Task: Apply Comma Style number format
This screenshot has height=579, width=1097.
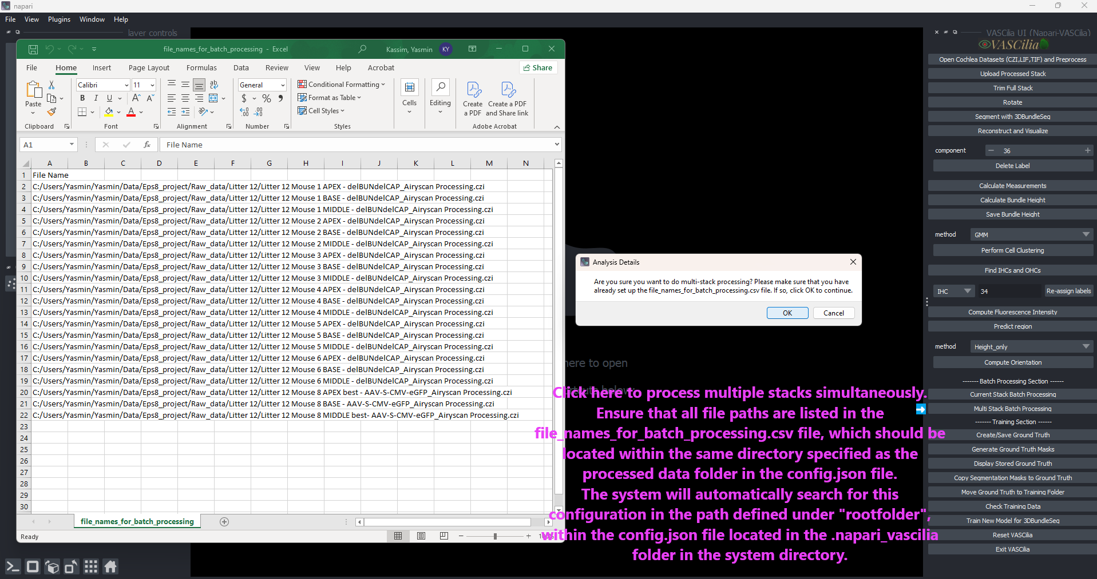Action: [x=280, y=98]
